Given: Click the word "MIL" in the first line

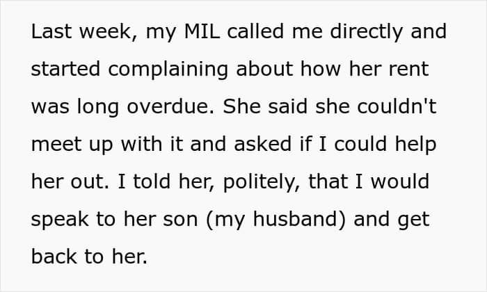Looking at the screenshot, I should pos(202,31).
